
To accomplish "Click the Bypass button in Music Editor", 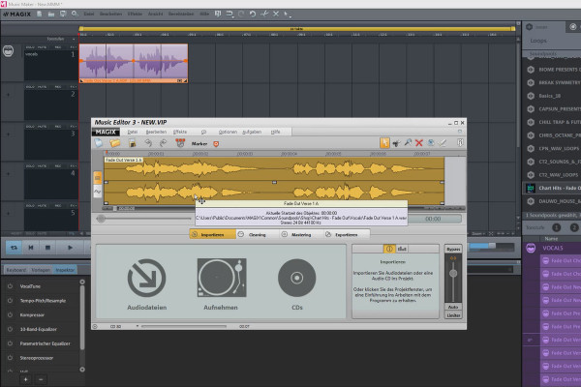I will (453, 249).
